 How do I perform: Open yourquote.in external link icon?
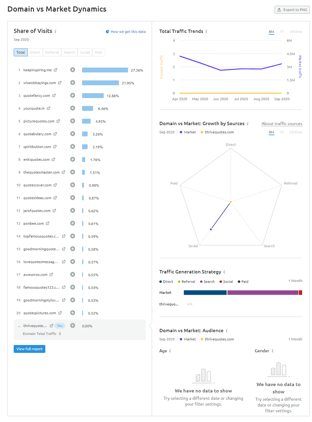point(49,108)
